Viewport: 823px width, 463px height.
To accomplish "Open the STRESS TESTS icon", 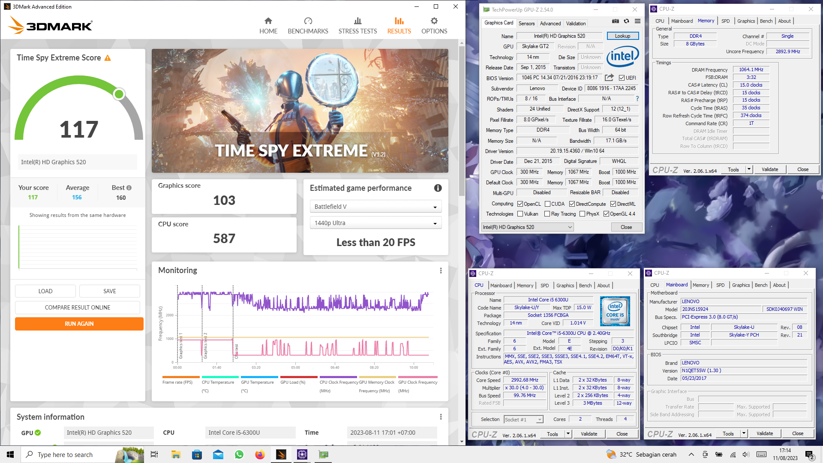I will [357, 21].
